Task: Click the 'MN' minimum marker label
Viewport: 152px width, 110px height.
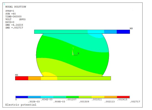Action: (x=131, y=28)
